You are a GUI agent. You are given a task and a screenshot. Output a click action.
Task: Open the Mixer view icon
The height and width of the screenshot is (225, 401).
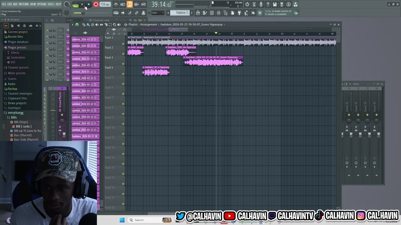click(219, 13)
